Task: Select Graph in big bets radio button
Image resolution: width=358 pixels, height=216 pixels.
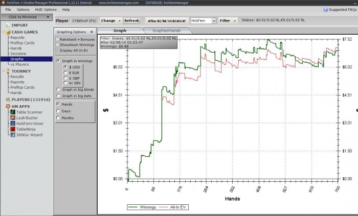Action: tap(58, 95)
